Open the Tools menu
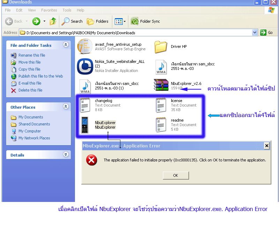 click(67, 10)
